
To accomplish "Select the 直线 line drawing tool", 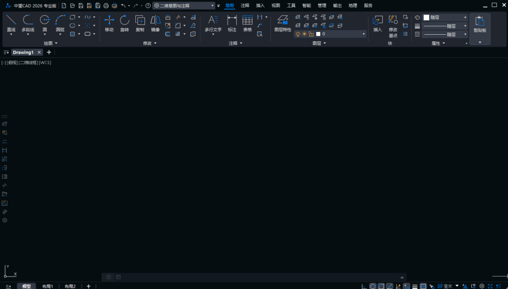I will click(11, 23).
